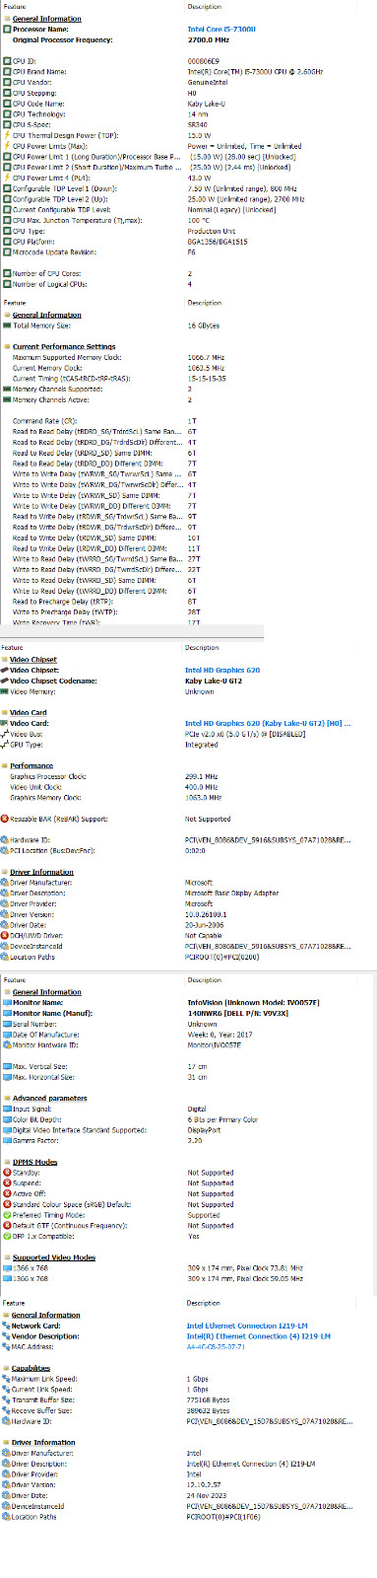Click the Feature column header above Processor Name

[x=15, y=7]
